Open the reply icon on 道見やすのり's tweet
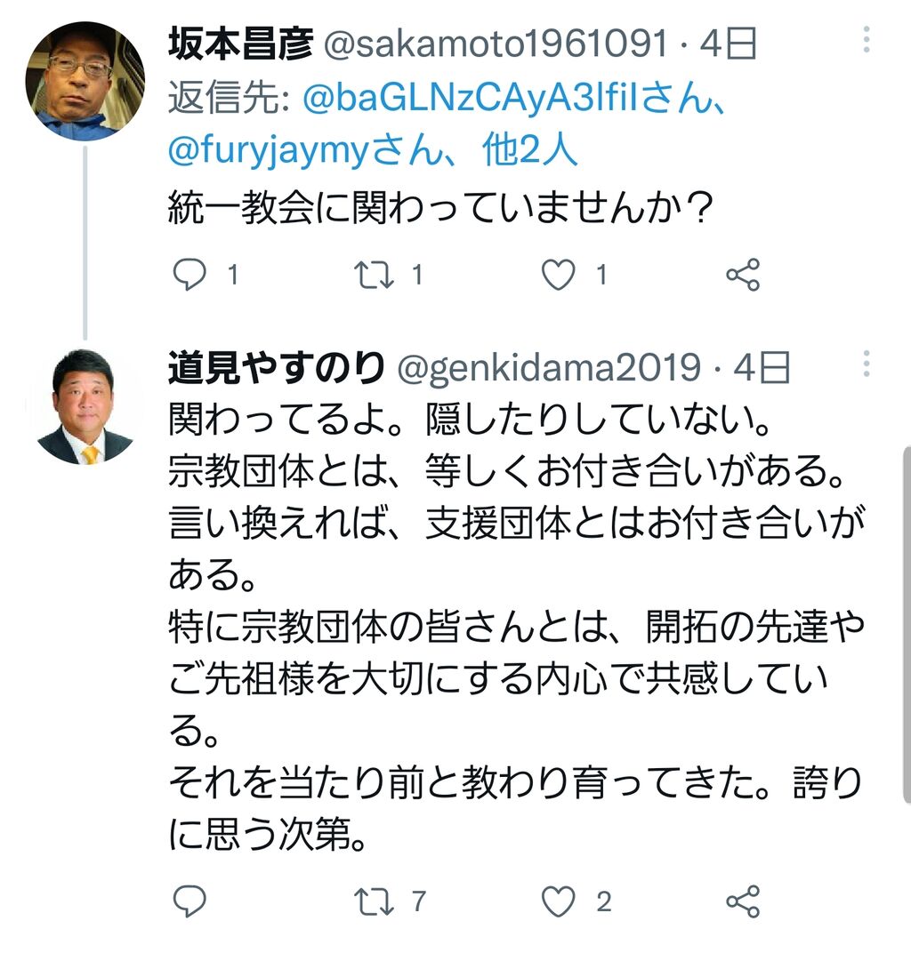Image resolution: width=911 pixels, height=953 pixels. (189, 901)
